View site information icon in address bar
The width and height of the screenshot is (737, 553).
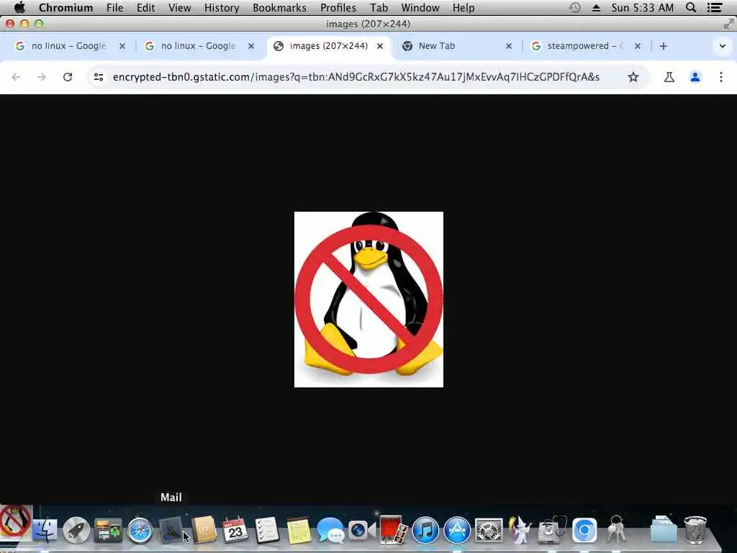point(99,77)
